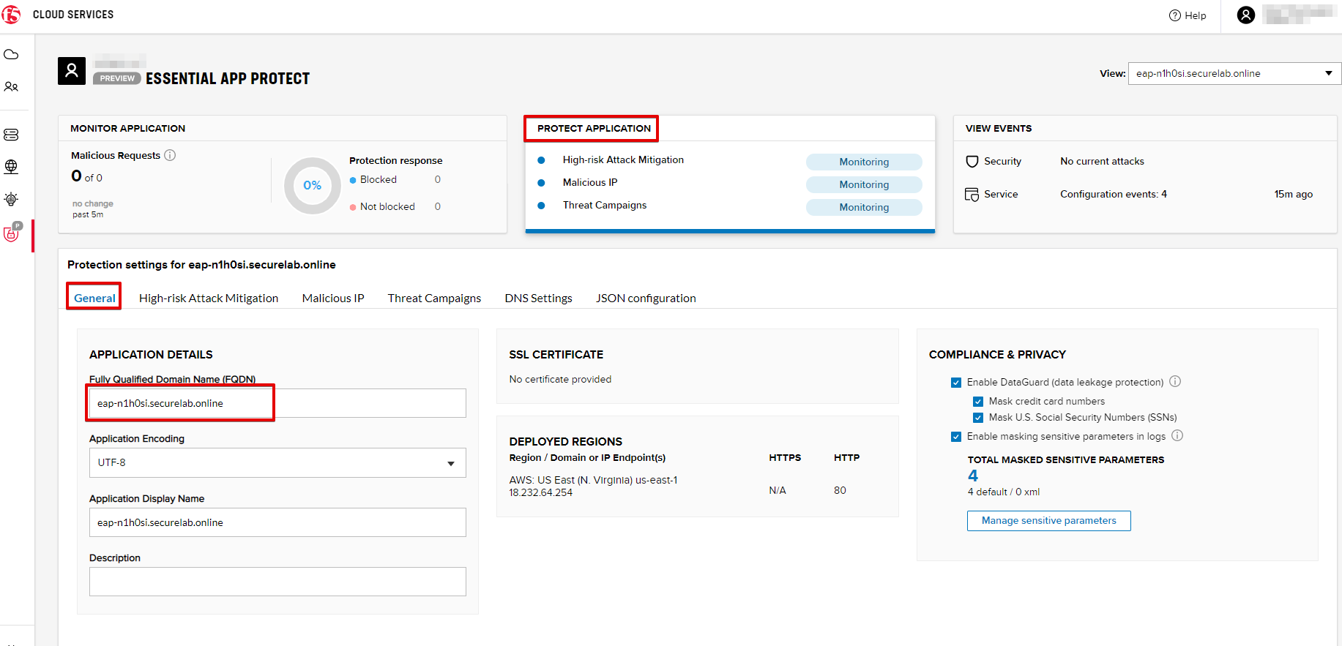Toggle Enable masking sensitive parameters in logs
The image size is (1342, 646).
[x=956, y=437]
